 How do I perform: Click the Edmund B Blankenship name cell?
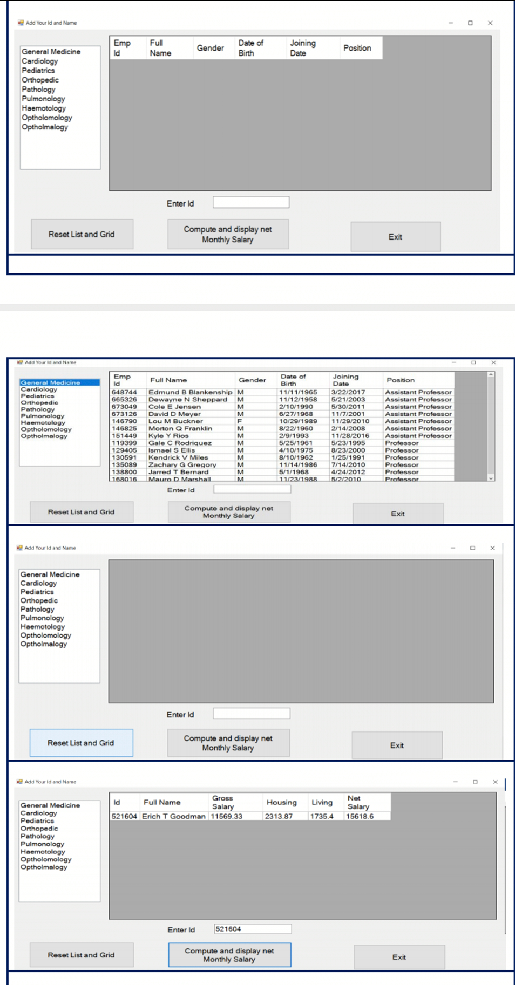click(x=191, y=392)
